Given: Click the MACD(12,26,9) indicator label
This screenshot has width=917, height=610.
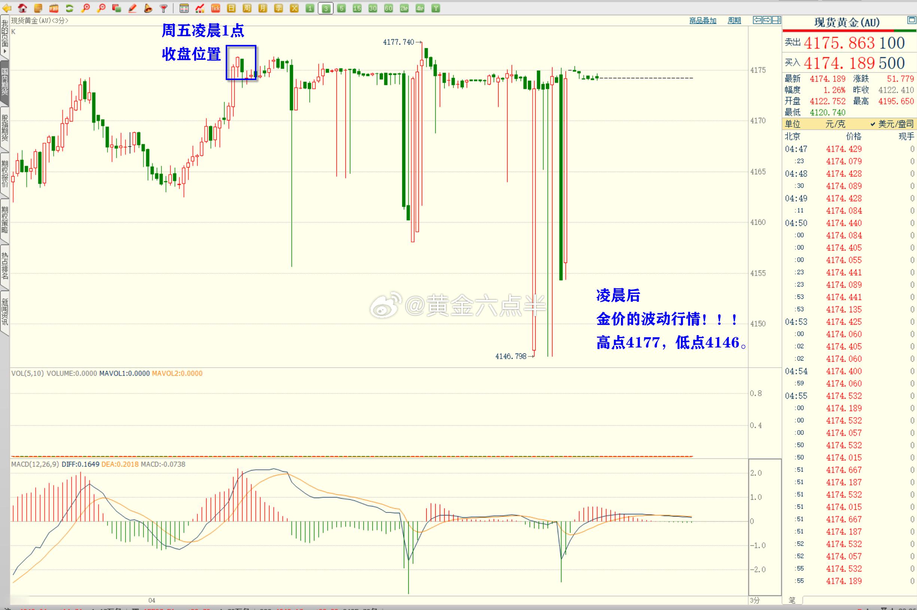Looking at the screenshot, I should [x=35, y=464].
